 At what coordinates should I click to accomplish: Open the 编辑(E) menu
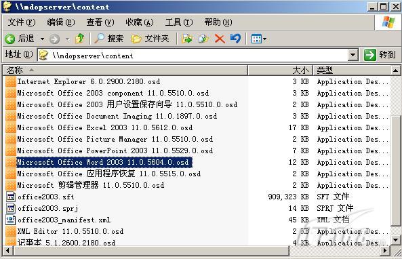pos(61,22)
